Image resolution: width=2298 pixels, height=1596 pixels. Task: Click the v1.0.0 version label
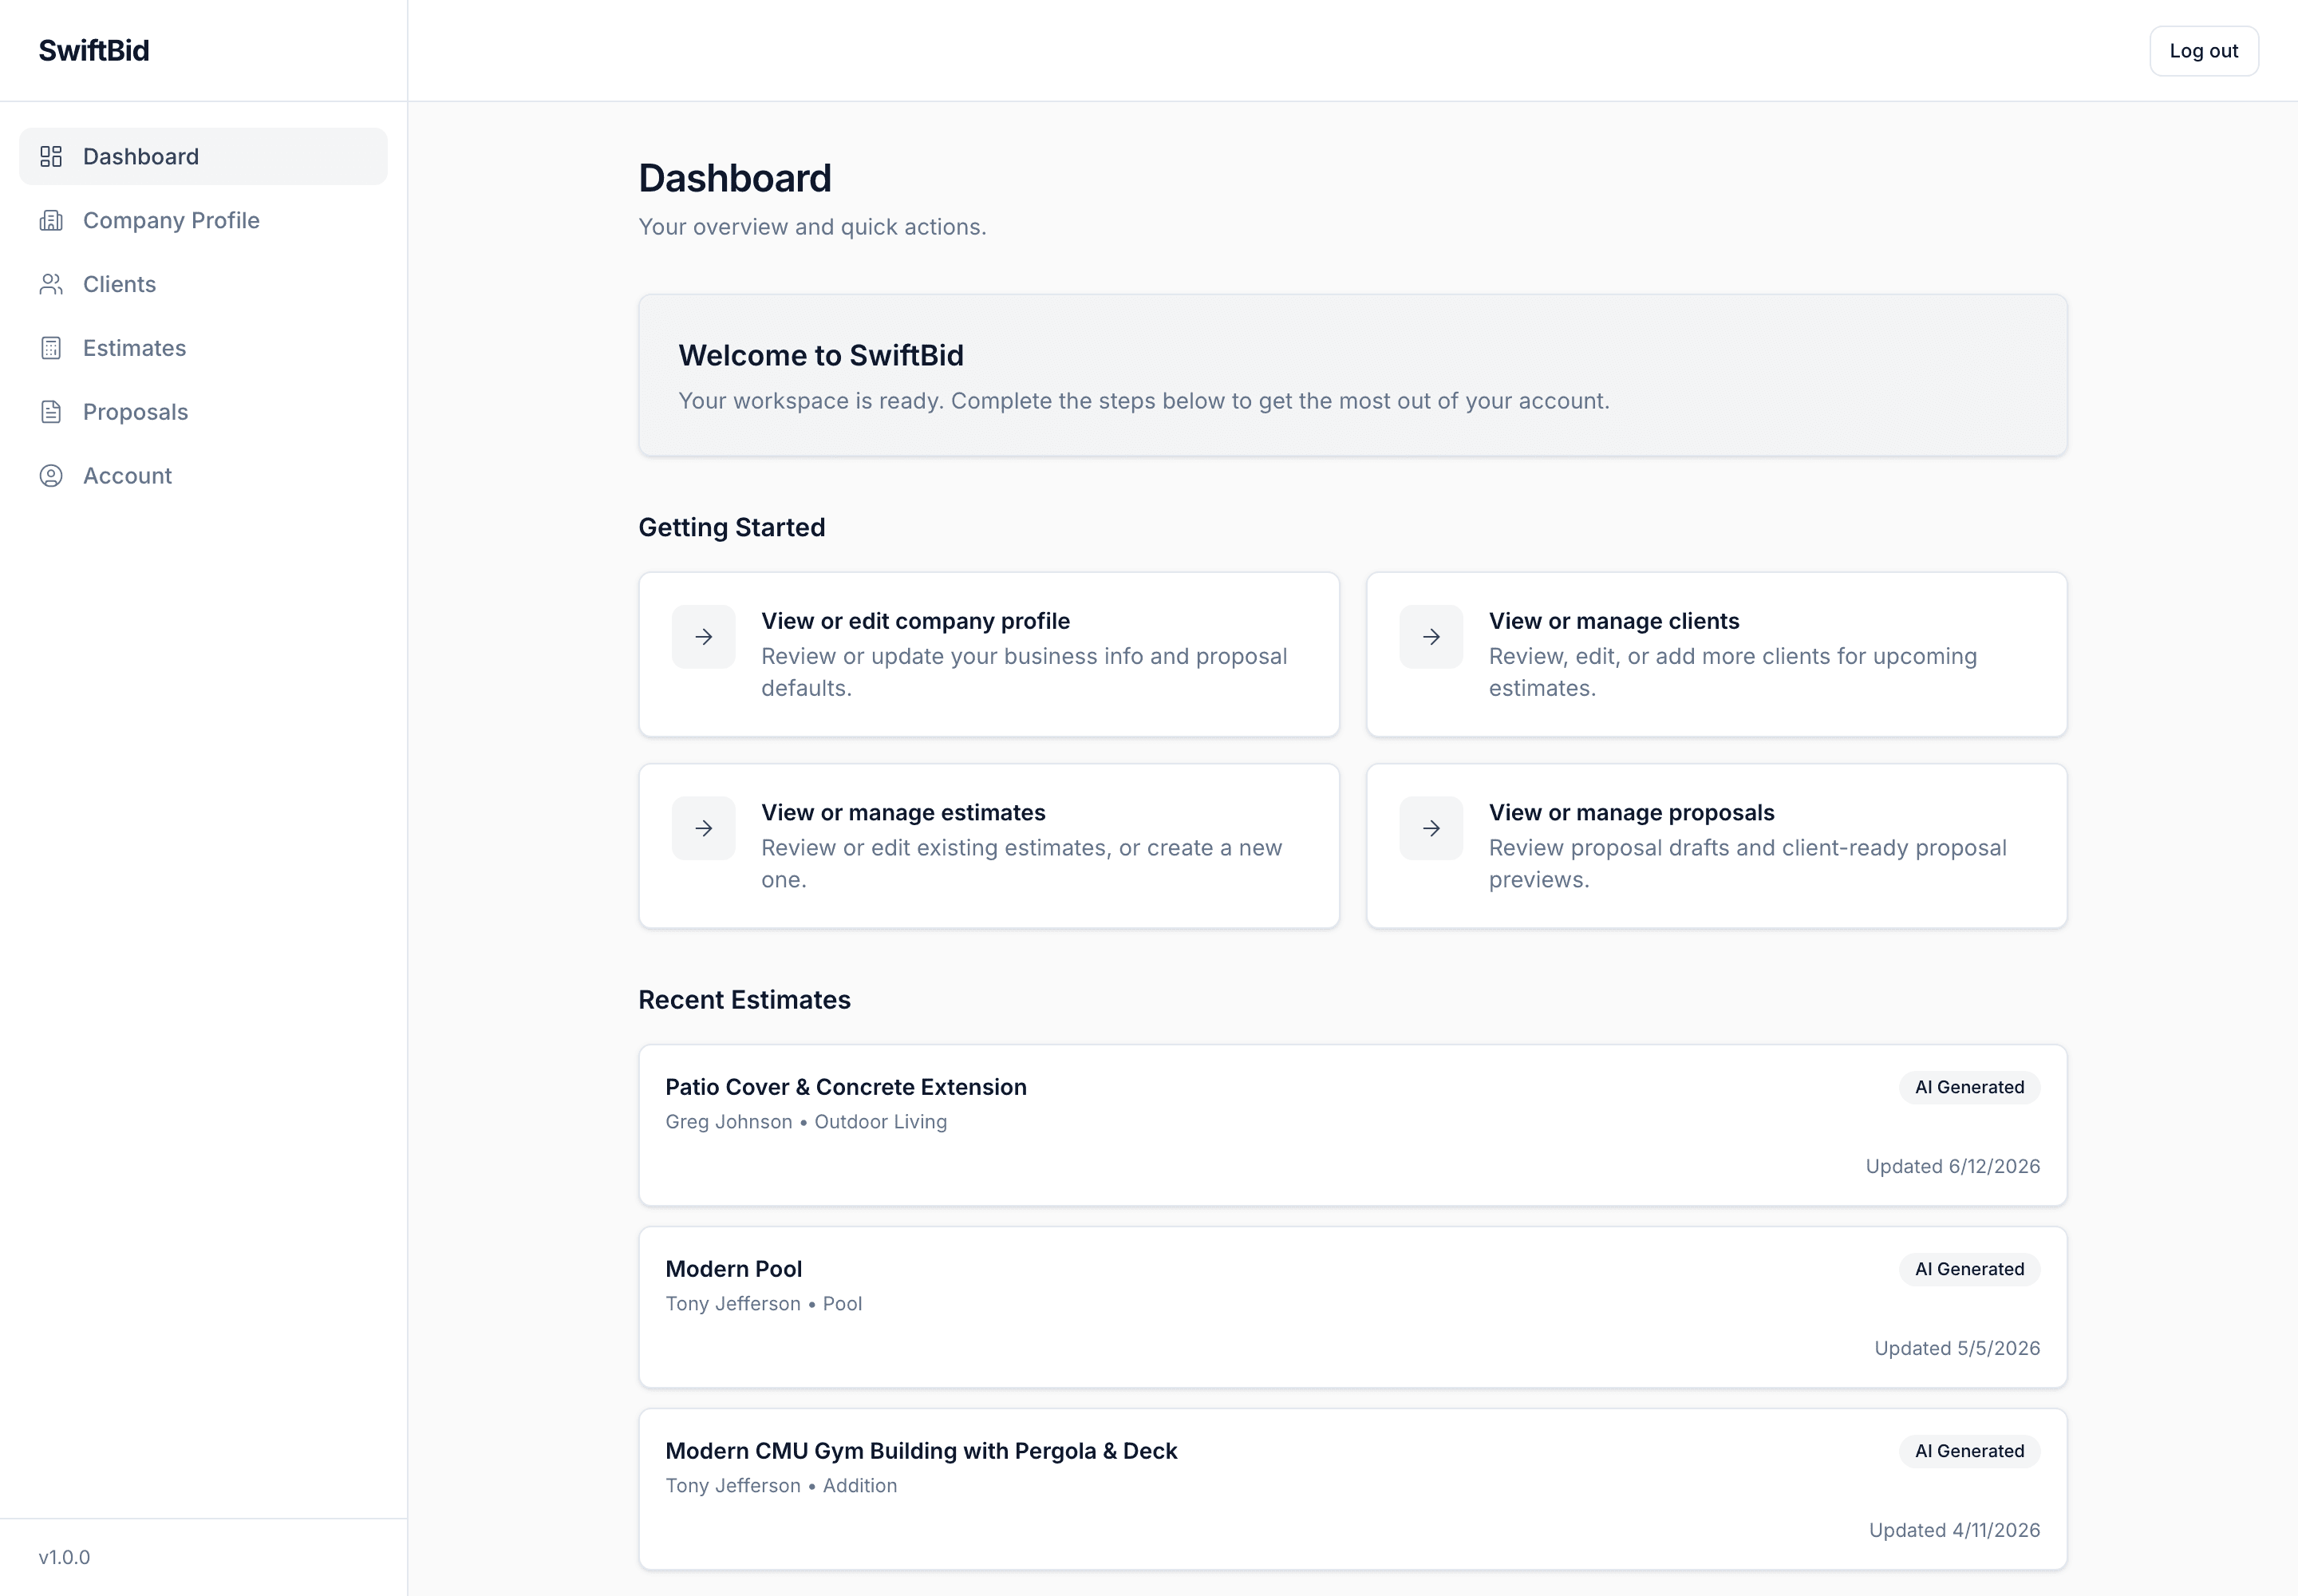click(x=64, y=1557)
